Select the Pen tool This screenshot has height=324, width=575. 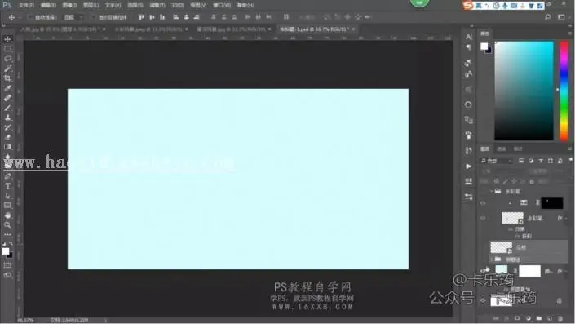(7, 176)
